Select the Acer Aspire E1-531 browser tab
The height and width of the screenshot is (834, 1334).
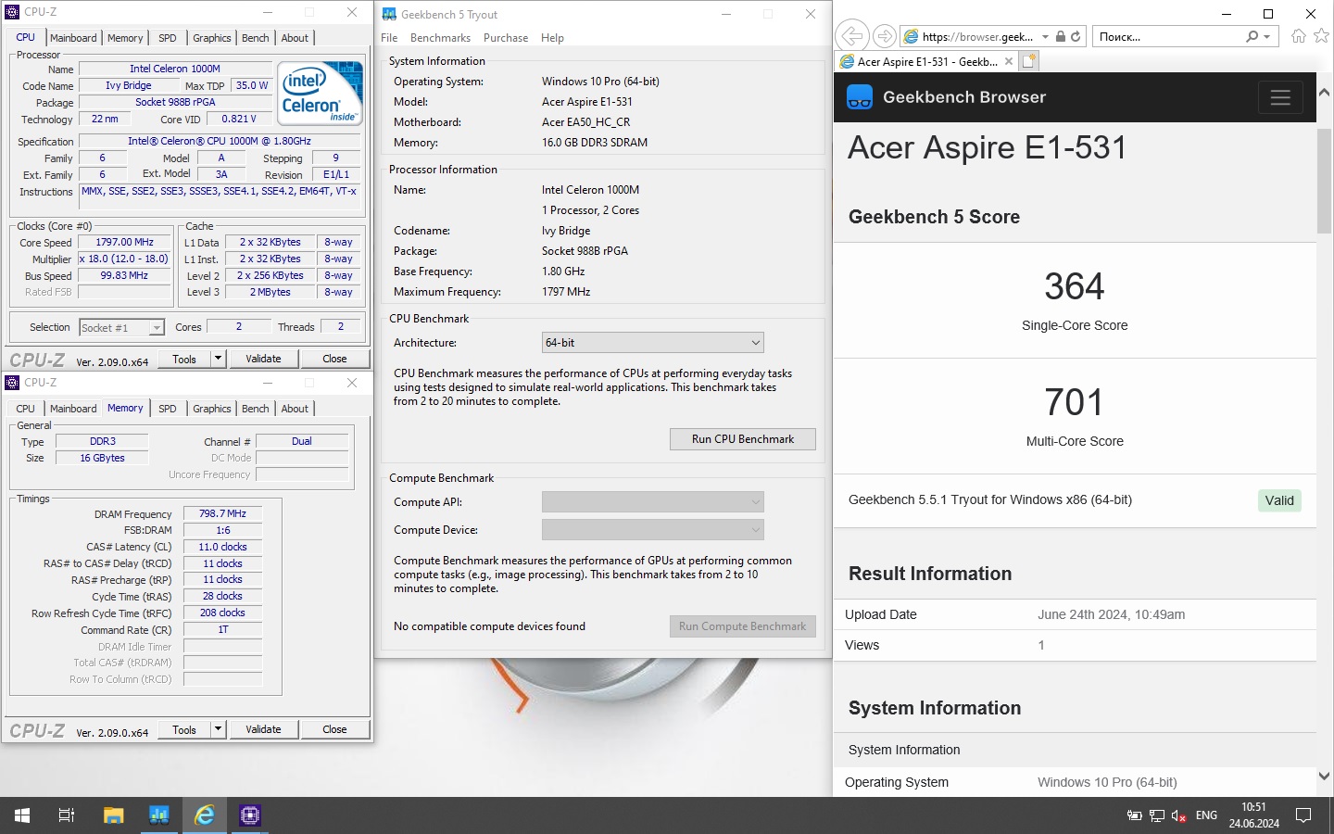point(926,62)
